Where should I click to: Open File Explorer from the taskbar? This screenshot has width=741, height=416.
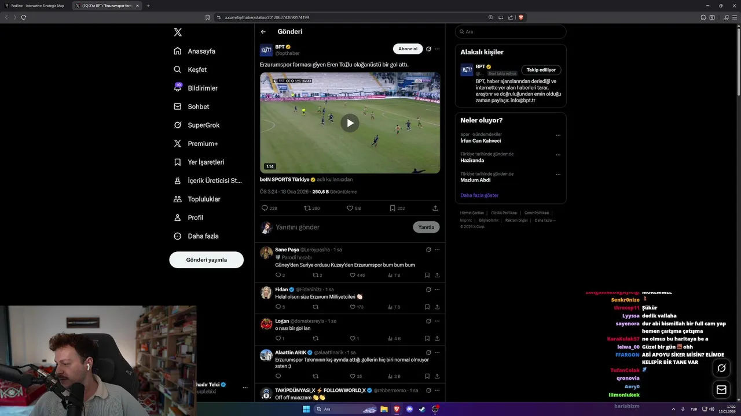pos(384,409)
